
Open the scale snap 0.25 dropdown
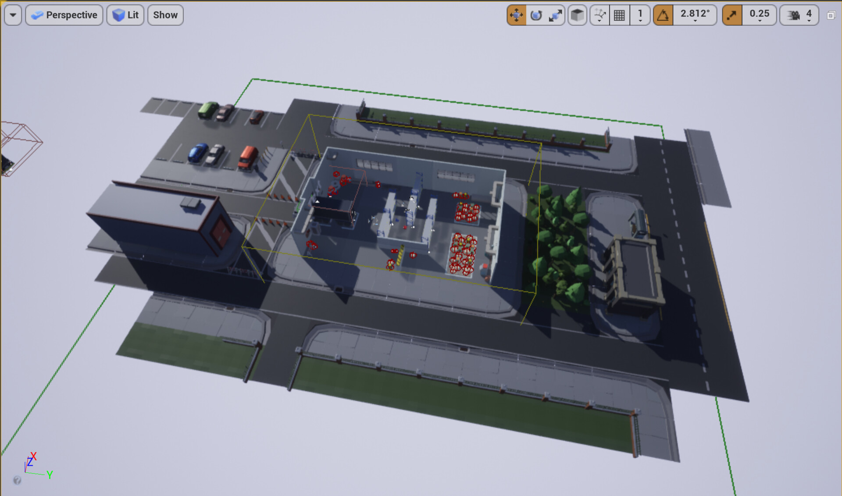pyautogui.click(x=759, y=14)
